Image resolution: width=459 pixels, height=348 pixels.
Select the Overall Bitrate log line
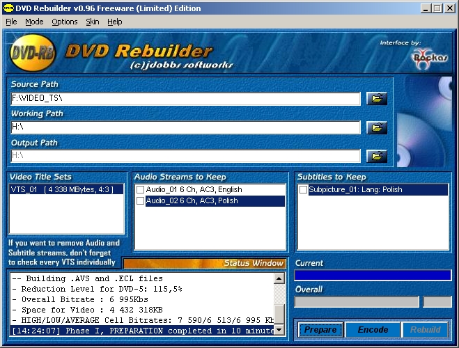pyautogui.click(x=142, y=299)
